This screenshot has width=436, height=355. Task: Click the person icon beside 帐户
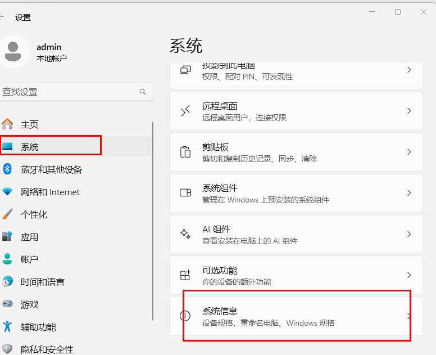pos(7,259)
